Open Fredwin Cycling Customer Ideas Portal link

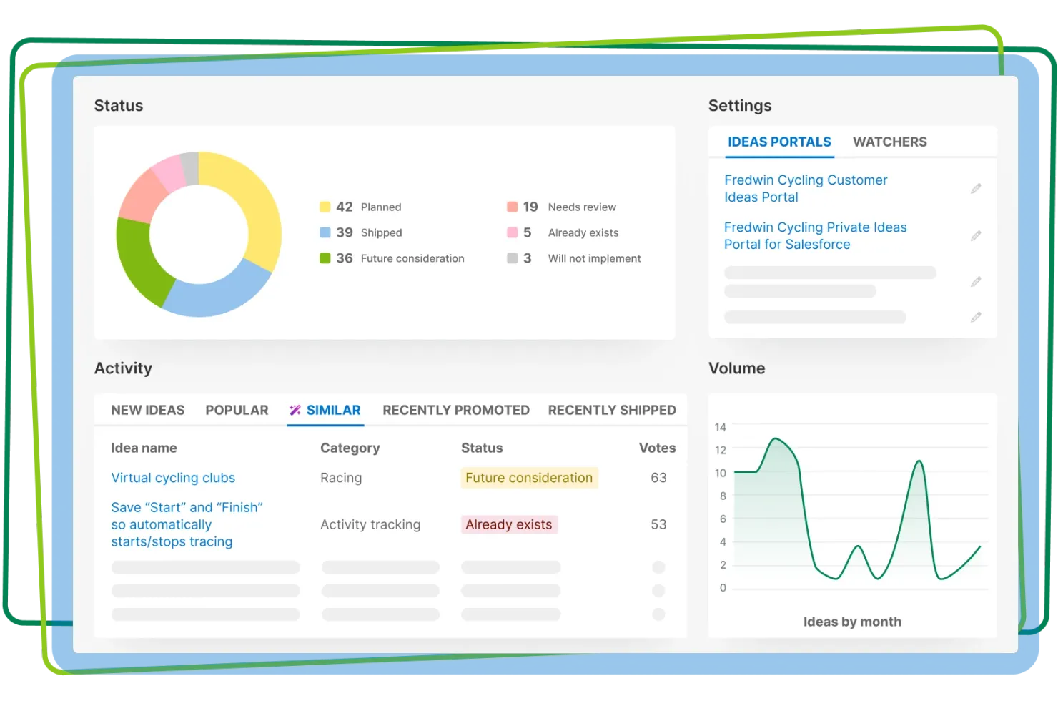point(806,189)
